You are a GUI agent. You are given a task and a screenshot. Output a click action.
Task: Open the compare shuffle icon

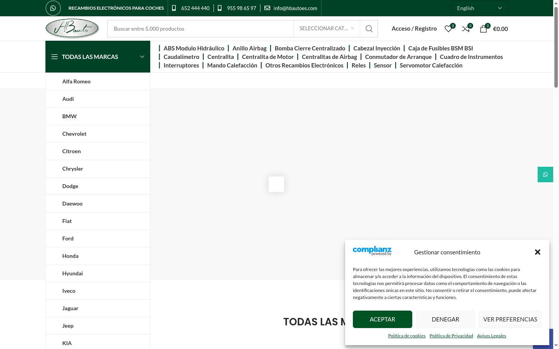click(x=466, y=29)
